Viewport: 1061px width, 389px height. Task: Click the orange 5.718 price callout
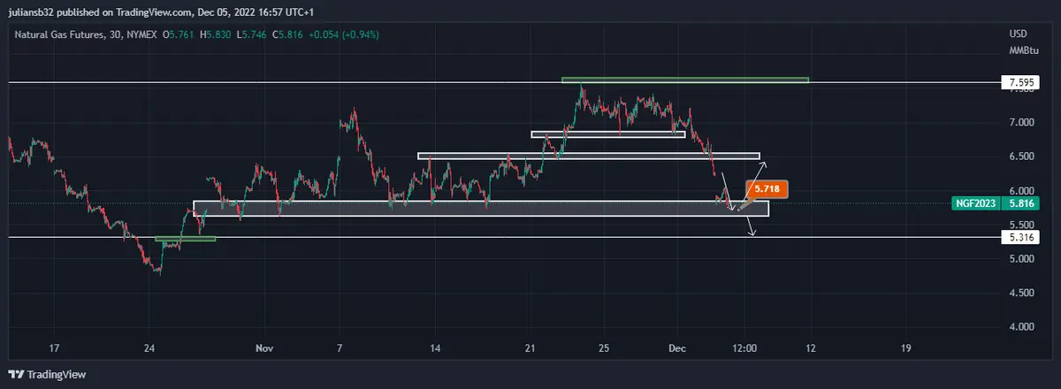[767, 188]
